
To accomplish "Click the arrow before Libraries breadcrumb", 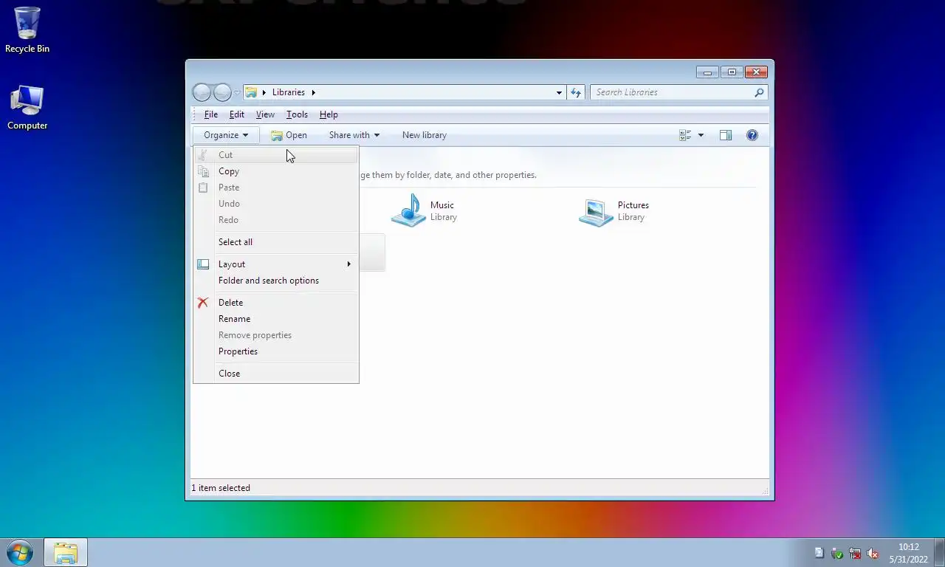I will [x=264, y=92].
